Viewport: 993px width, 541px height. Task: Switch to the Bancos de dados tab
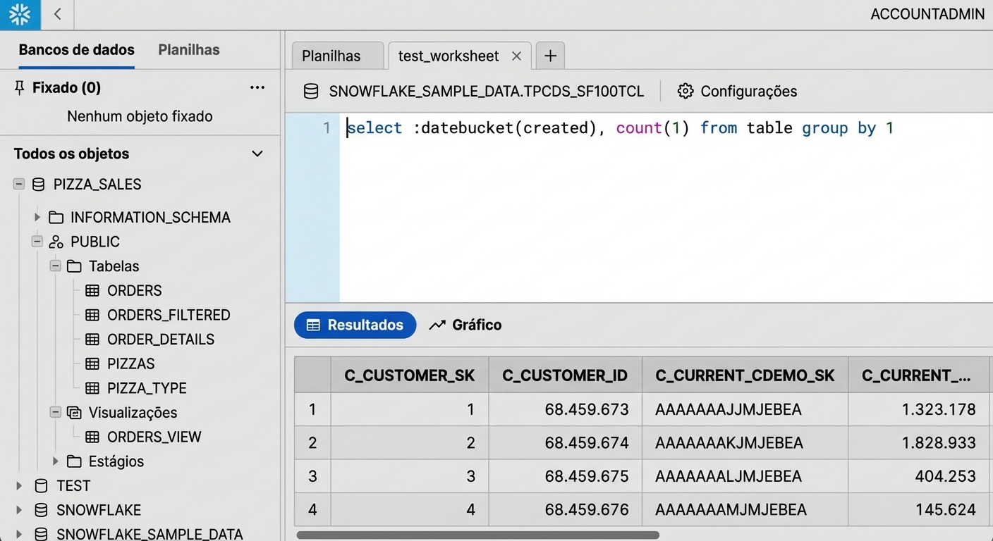(x=76, y=50)
